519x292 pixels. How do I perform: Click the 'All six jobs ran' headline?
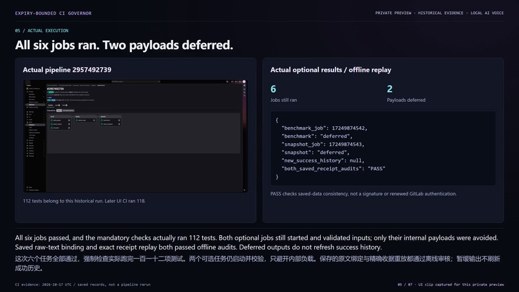tap(124, 45)
